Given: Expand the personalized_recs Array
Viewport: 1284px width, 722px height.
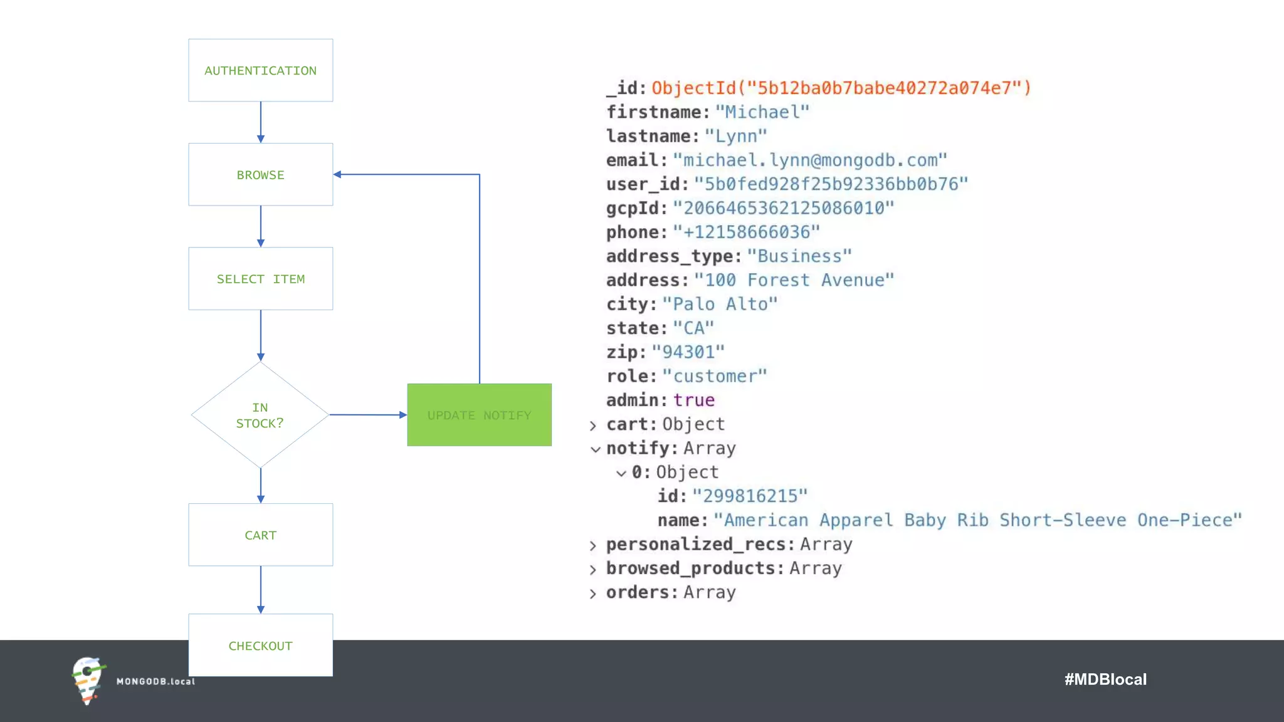Looking at the screenshot, I should (x=593, y=545).
